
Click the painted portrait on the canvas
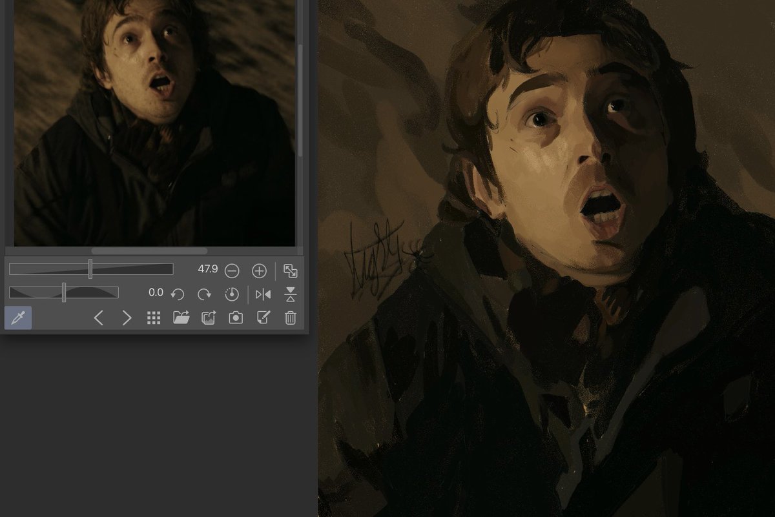tap(546, 258)
